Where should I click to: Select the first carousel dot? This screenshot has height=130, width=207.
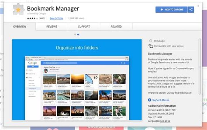[75, 34]
